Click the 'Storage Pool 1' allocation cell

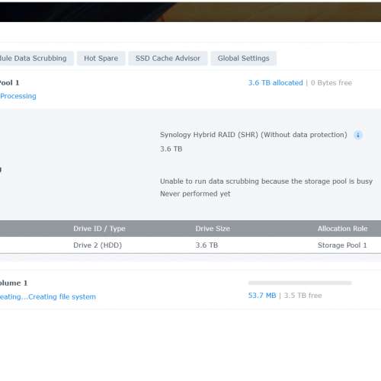[342, 245]
